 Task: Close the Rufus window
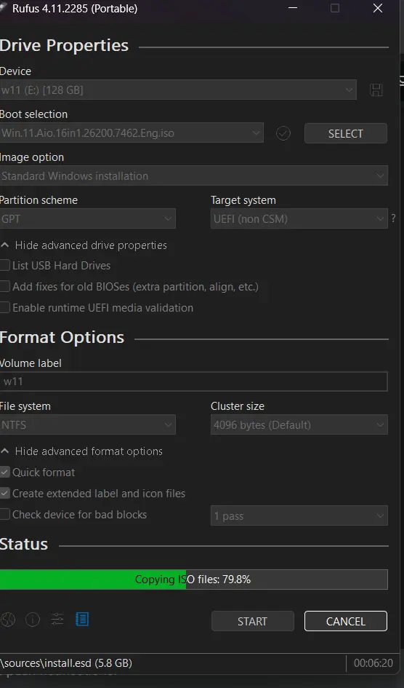tap(378, 8)
